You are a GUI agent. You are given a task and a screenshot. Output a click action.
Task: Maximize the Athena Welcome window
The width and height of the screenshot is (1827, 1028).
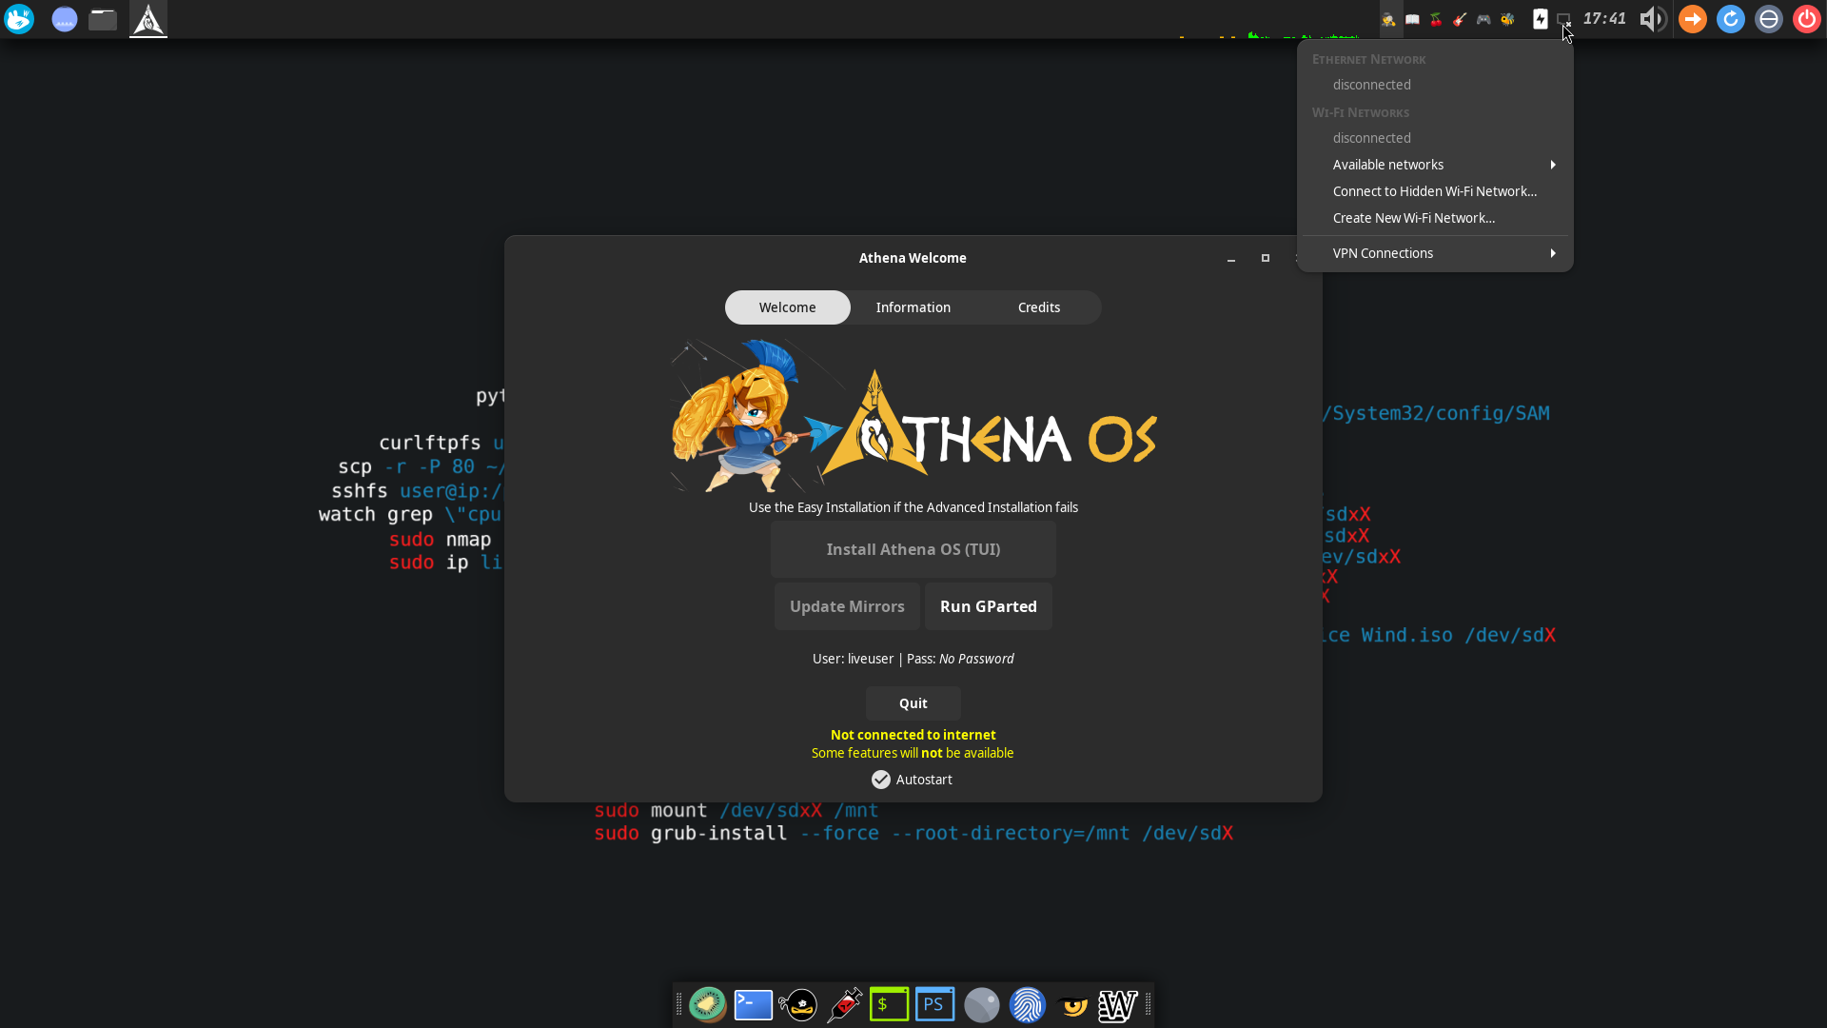(1266, 258)
